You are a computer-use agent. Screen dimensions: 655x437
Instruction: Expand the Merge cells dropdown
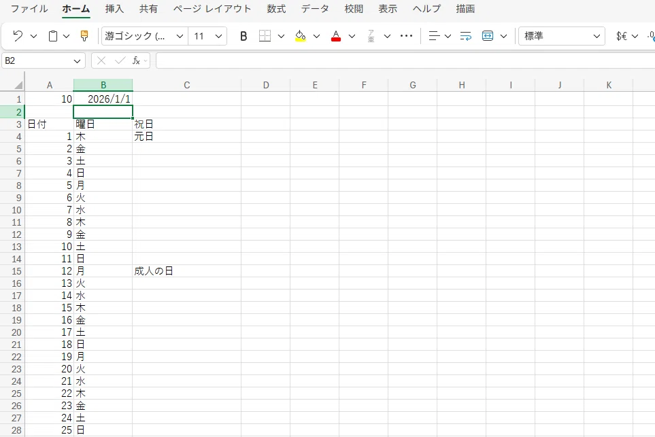[x=504, y=36]
